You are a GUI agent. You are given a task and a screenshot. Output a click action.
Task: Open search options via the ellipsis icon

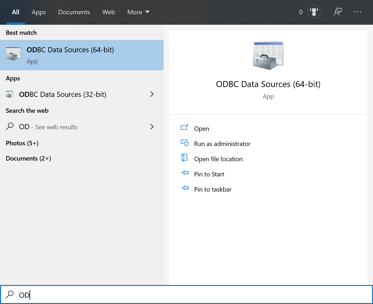[x=358, y=12]
